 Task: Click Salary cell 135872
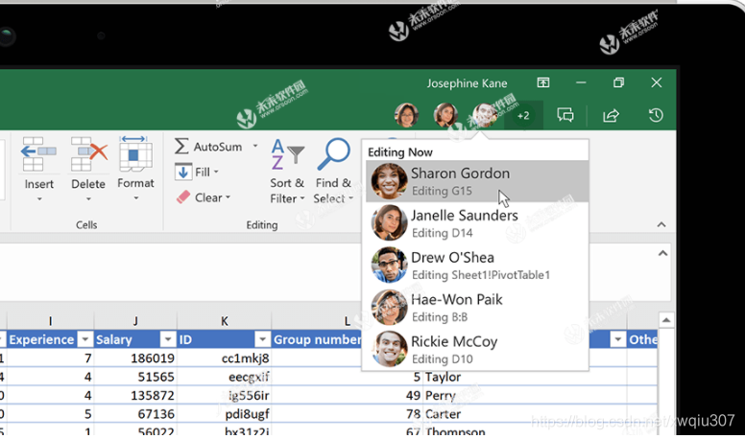(135, 395)
